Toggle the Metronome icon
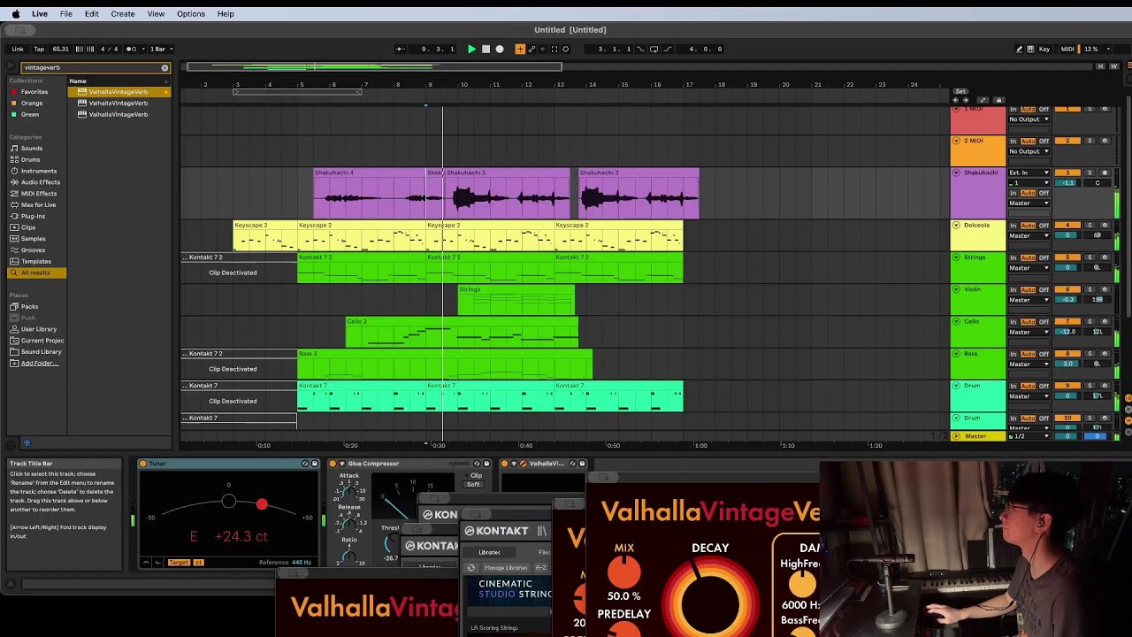The width and height of the screenshot is (1132, 637). [132, 49]
